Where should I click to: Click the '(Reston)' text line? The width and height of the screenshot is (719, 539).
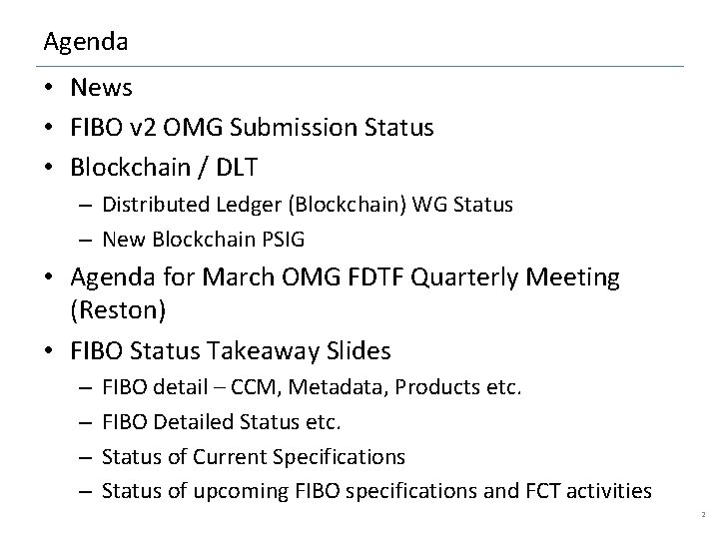(x=118, y=310)
